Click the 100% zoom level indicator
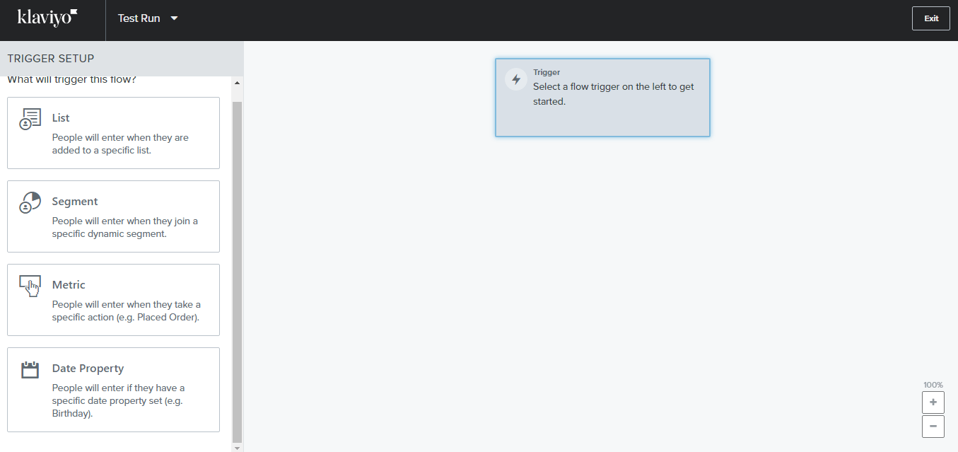The image size is (958, 452). point(933,384)
